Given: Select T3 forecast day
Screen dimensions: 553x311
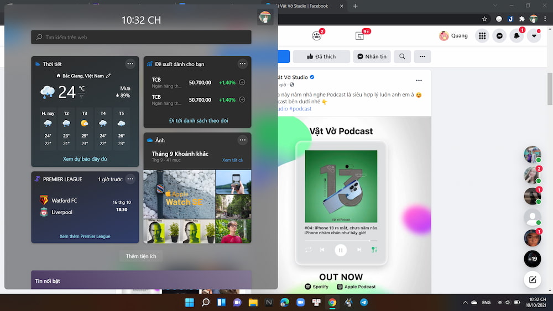Looking at the screenshot, I should click(x=85, y=129).
